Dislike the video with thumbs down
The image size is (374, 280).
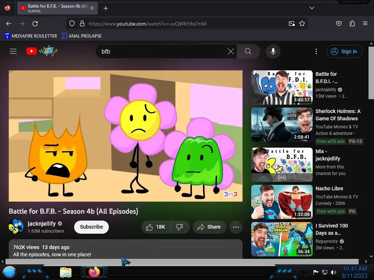[x=180, y=227]
